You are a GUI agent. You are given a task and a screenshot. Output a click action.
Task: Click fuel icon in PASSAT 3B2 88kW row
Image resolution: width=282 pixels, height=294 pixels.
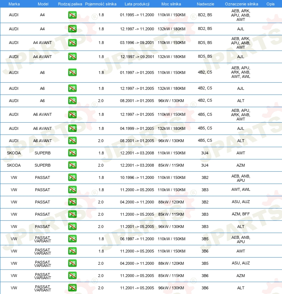pos(72,202)
